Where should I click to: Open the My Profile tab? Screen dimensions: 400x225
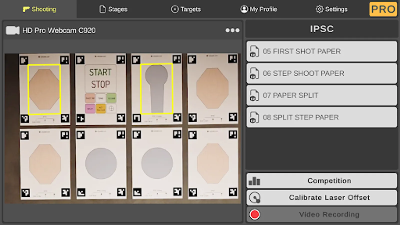[x=258, y=9]
